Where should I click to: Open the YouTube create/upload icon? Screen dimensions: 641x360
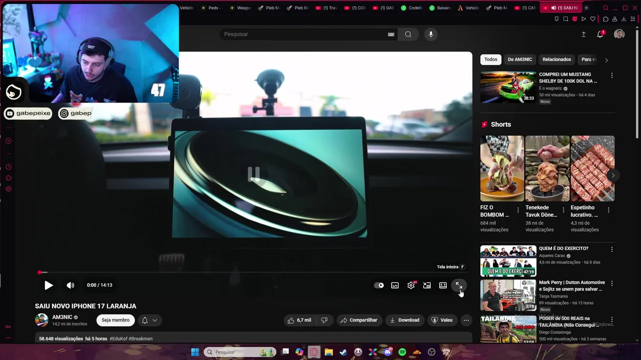583,34
